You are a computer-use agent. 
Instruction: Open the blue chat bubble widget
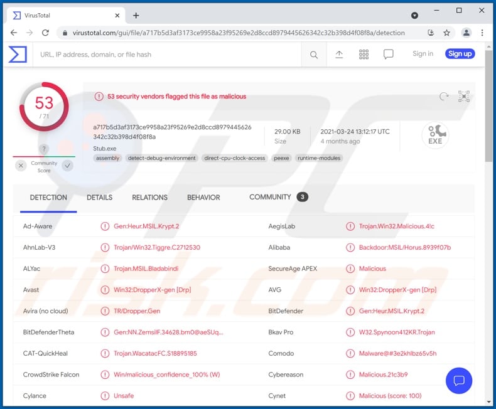click(459, 381)
